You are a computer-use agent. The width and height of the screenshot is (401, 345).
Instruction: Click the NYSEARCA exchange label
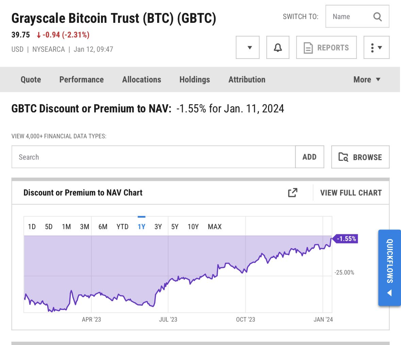(49, 49)
